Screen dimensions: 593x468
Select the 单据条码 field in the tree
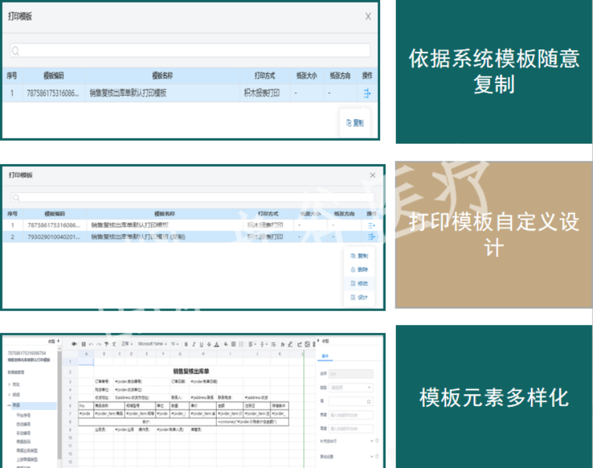tap(24, 442)
